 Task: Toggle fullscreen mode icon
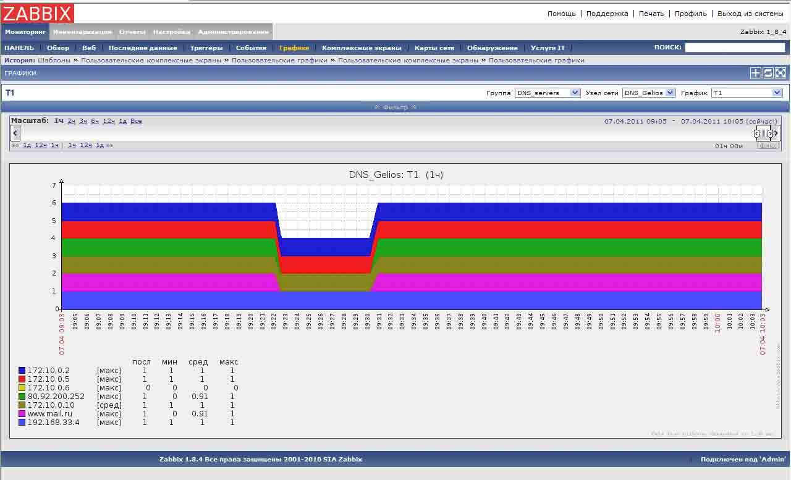tap(780, 73)
